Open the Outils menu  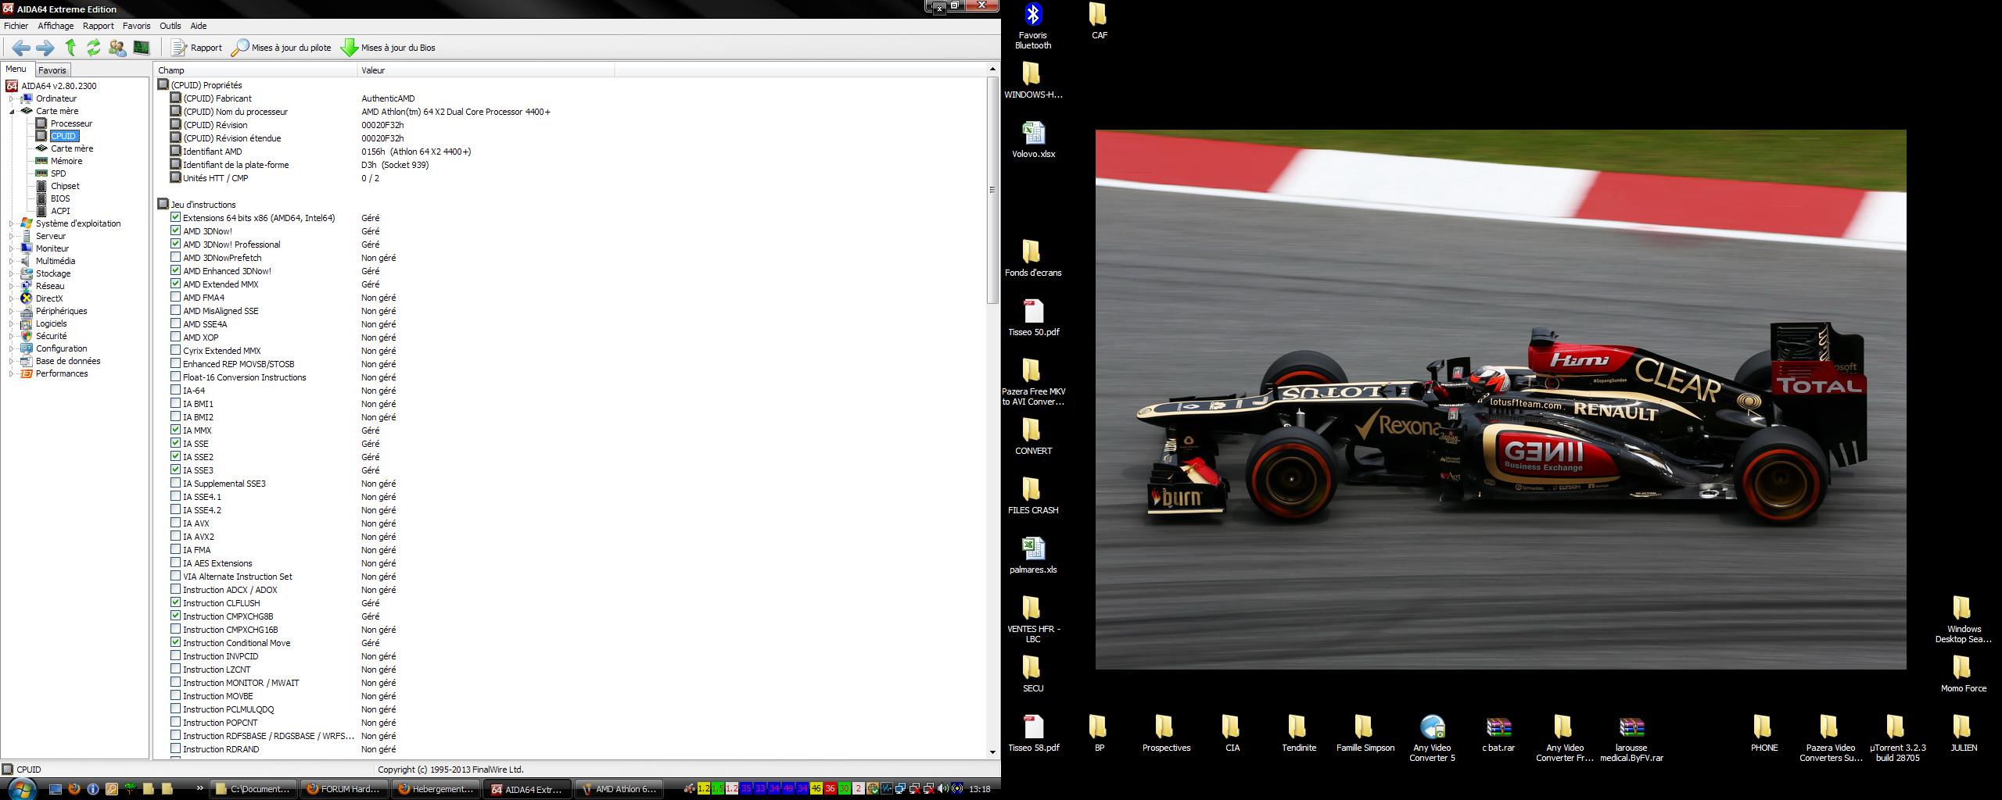point(170,26)
